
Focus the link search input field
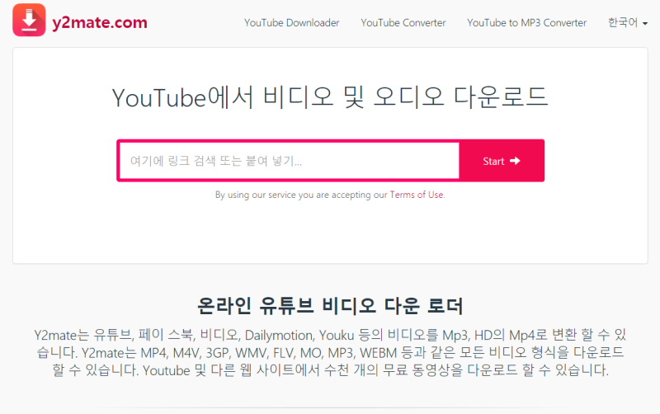[290, 161]
